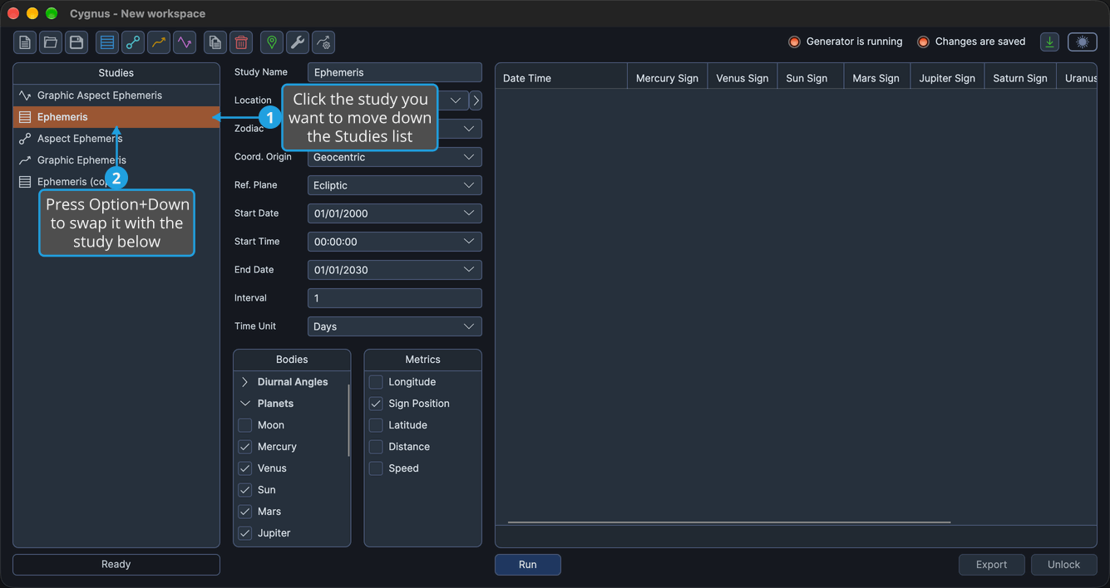Viewport: 1110px width, 588px height.
Task: Open the Coord. Origin Geocentric dropdown
Action: [395, 157]
